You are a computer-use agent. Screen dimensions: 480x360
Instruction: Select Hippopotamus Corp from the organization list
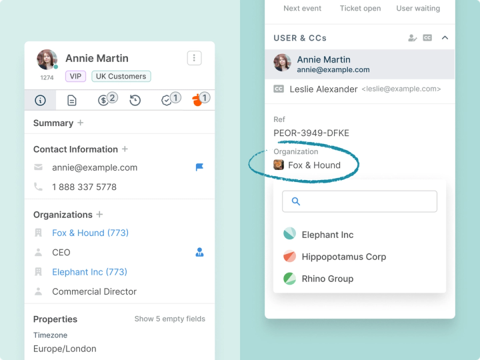point(343,257)
